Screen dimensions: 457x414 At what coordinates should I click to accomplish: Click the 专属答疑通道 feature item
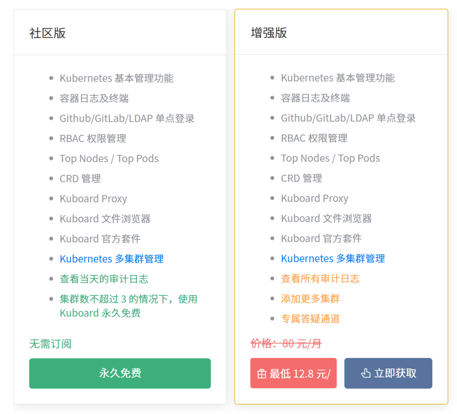(311, 319)
